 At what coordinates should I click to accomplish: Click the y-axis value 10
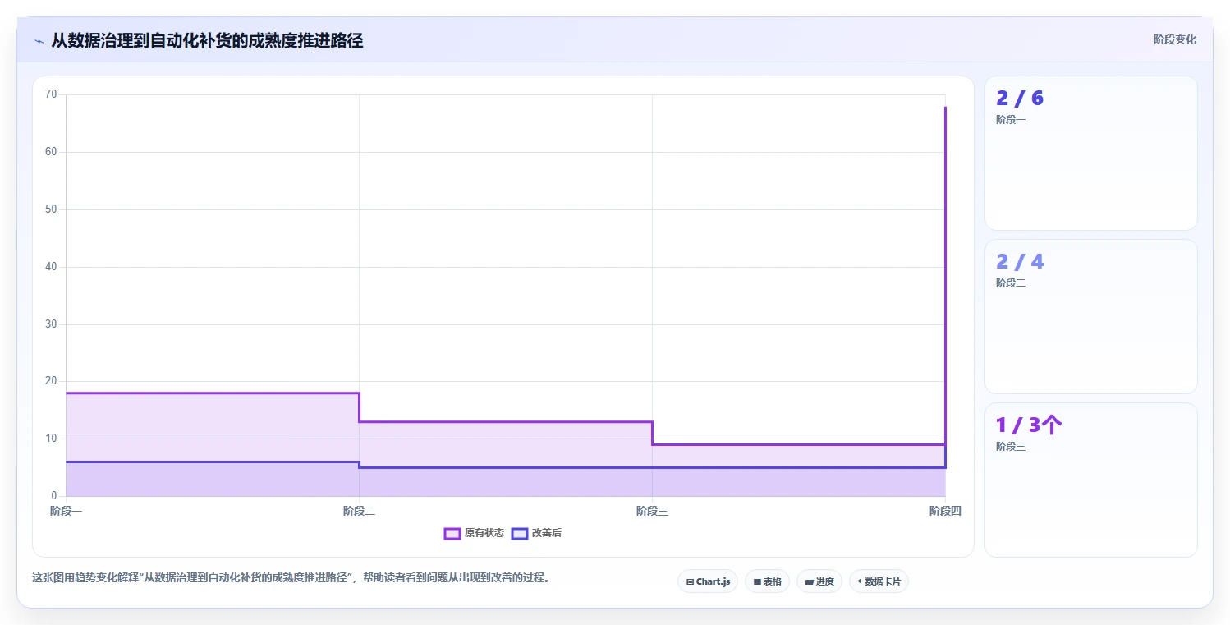(x=51, y=439)
